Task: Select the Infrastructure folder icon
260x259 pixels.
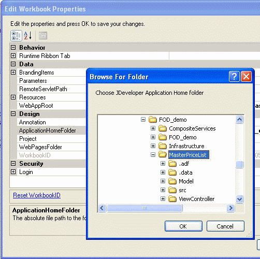Action: [x=163, y=146]
